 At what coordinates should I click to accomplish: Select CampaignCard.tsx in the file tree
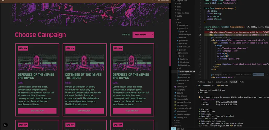point(187,71)
